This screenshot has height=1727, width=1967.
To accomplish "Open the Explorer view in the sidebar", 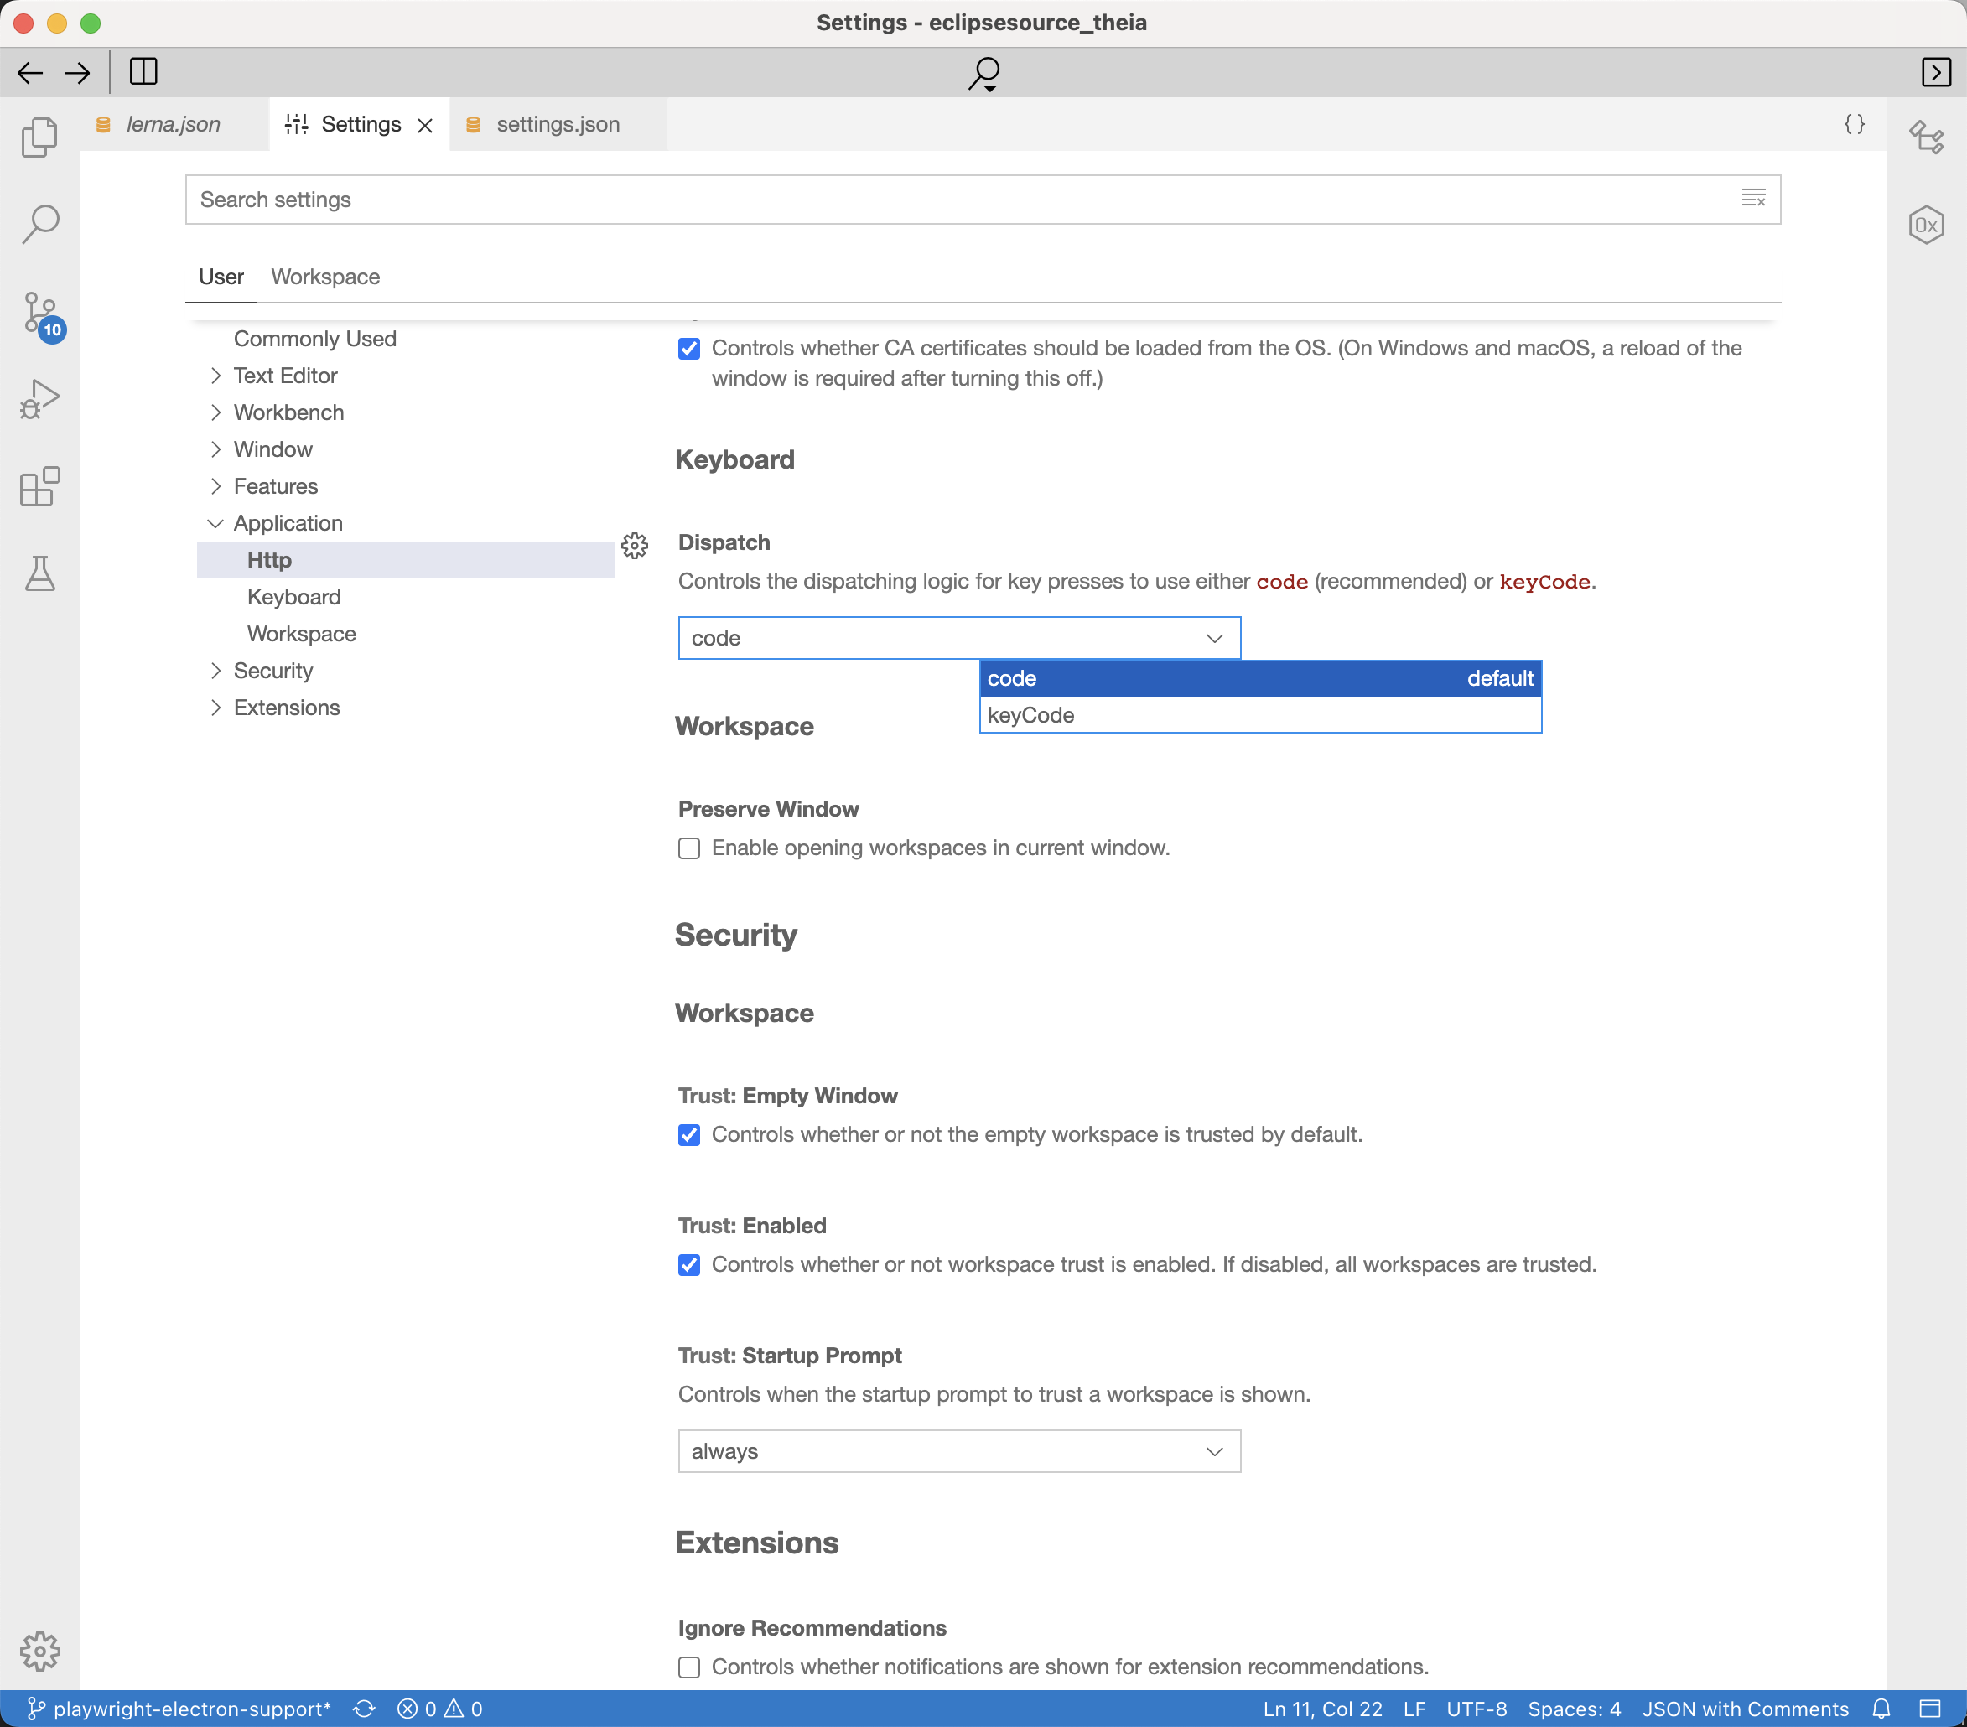I will coord(39,137).
